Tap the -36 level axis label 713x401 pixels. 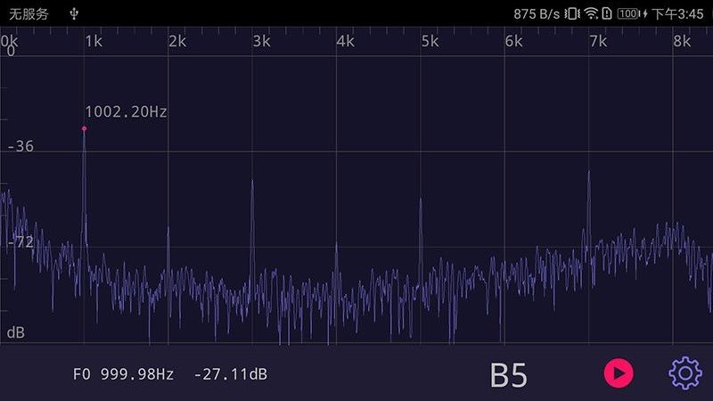[20, 146]
